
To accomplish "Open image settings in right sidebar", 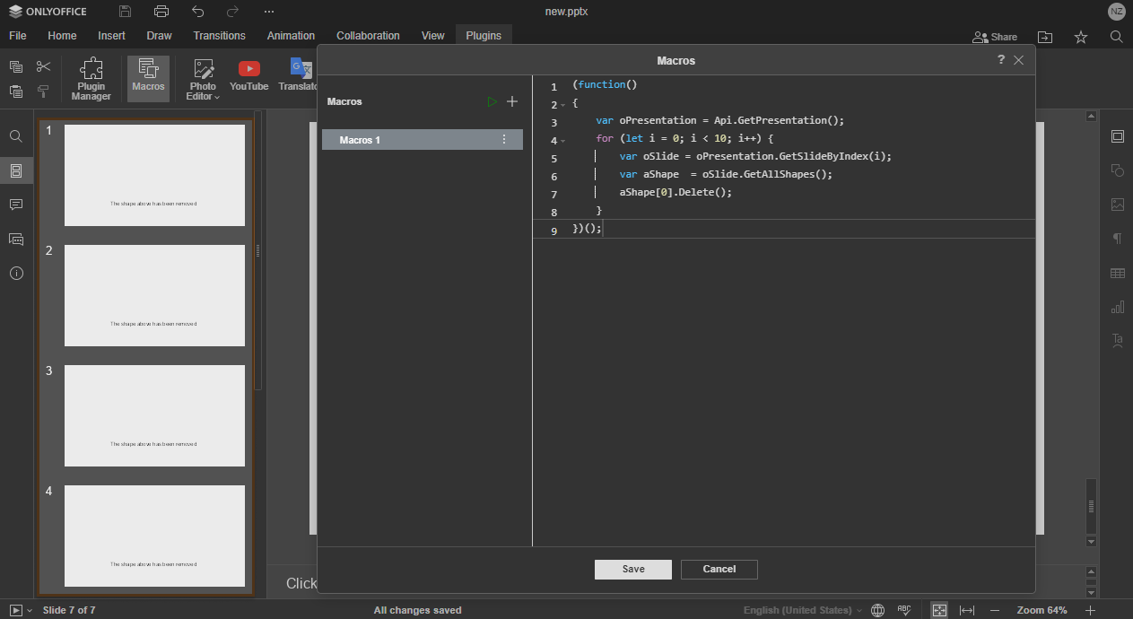I will click(x=1117, y=205).
